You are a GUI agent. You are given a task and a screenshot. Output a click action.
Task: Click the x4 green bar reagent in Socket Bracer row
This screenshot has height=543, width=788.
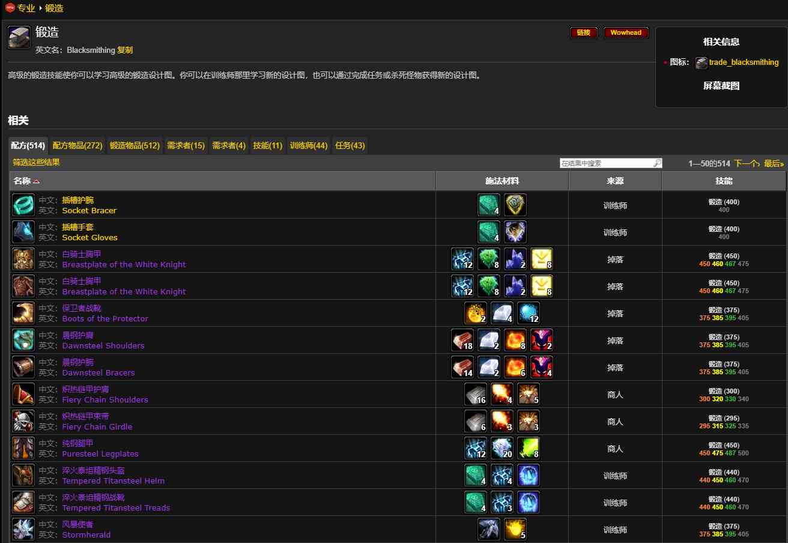click(x=489, y=205)
